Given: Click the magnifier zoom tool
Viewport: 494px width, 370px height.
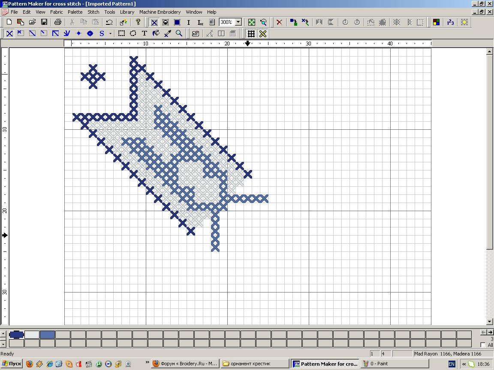Looking at the screenshot, I should coord(179,33).
